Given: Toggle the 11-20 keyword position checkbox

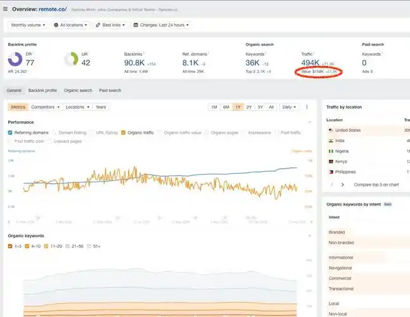Looking at the screenshot, I should click(46, 246).
